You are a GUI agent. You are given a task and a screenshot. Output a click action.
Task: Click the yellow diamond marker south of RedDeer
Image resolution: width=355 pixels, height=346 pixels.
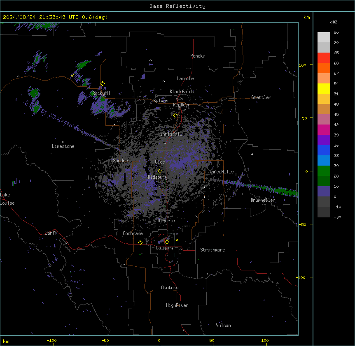tap(175, 115)
